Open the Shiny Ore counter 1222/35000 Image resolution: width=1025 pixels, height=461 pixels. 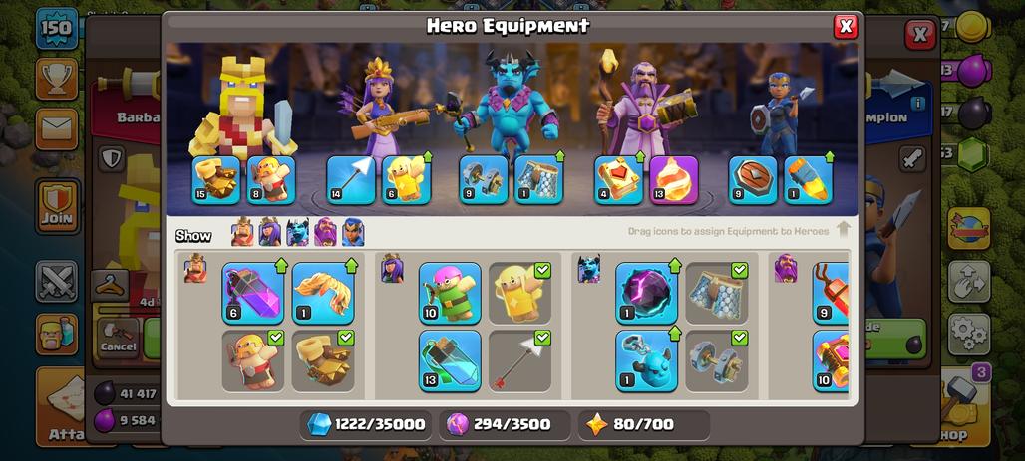(367, 425)
